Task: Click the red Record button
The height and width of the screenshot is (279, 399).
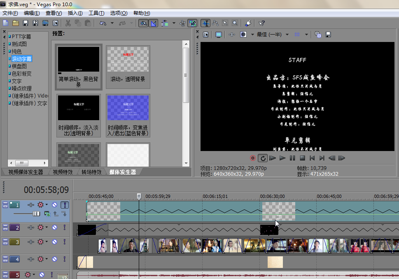Action: [x=252, y=158]
